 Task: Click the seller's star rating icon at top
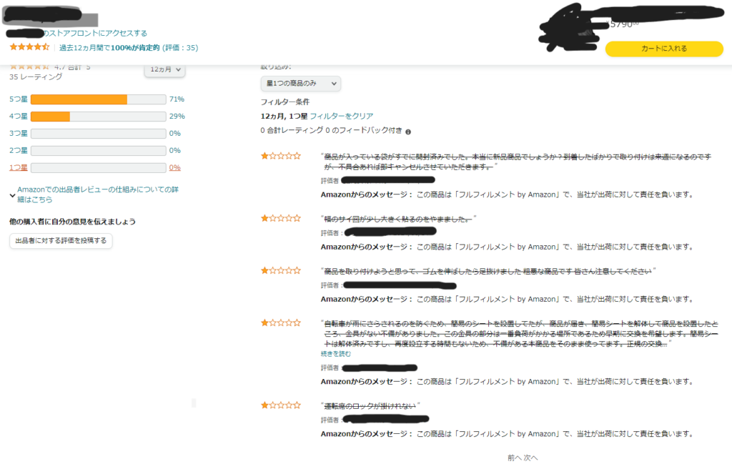pos(29,47)
